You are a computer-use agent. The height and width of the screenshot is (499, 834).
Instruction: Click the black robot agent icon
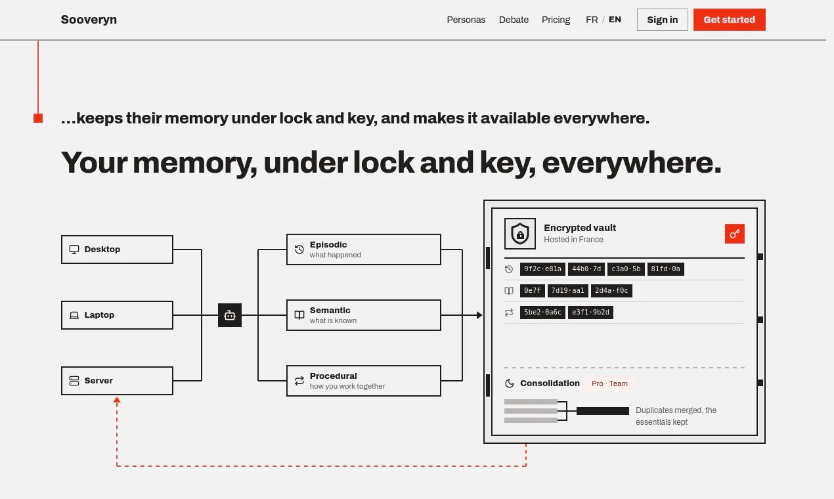coord(230,315)
